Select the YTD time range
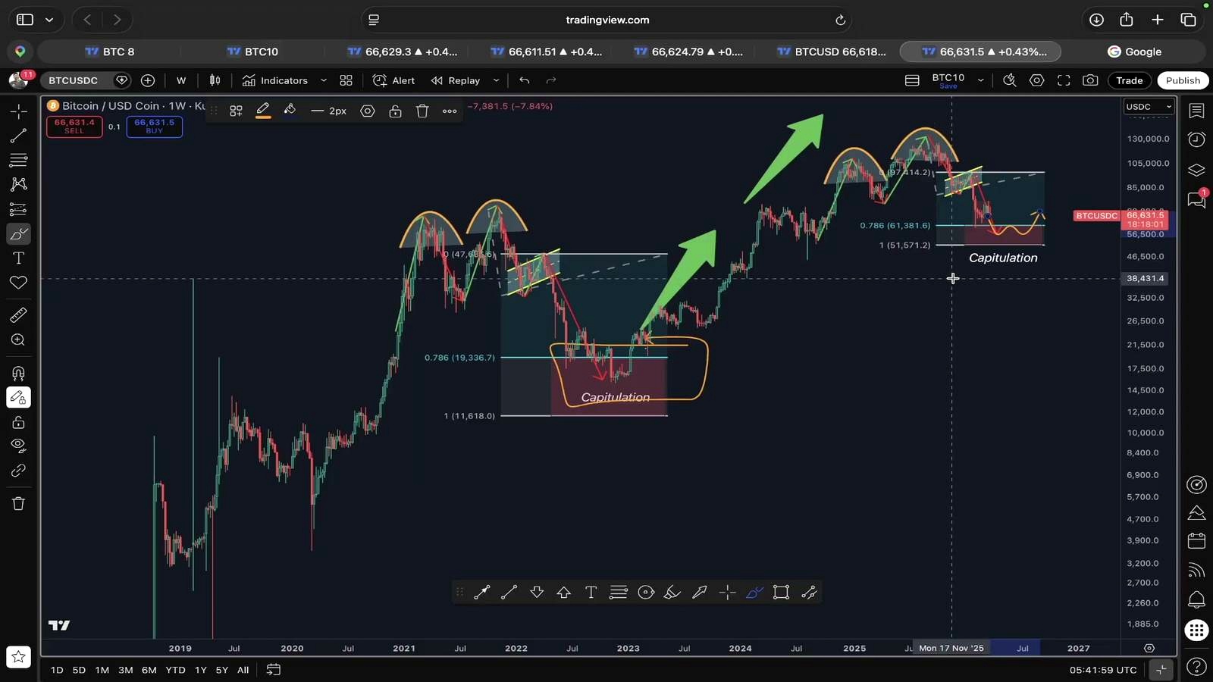The width and height of the screenshot is (1213, 682). click(175, 670)
